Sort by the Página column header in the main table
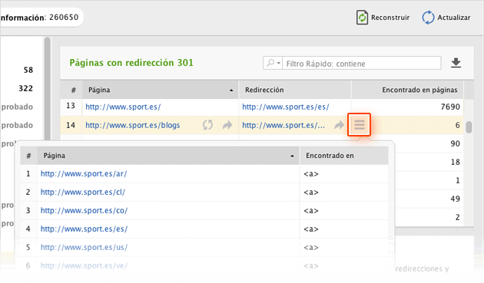Screen dimensions: 484x283 point(161,90)
